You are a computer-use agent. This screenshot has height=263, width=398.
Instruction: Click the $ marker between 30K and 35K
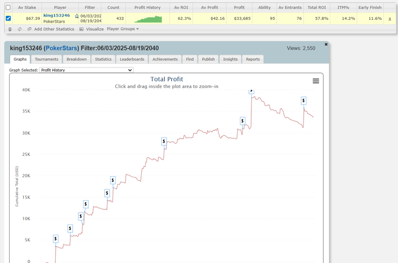[x=243, y=121]
